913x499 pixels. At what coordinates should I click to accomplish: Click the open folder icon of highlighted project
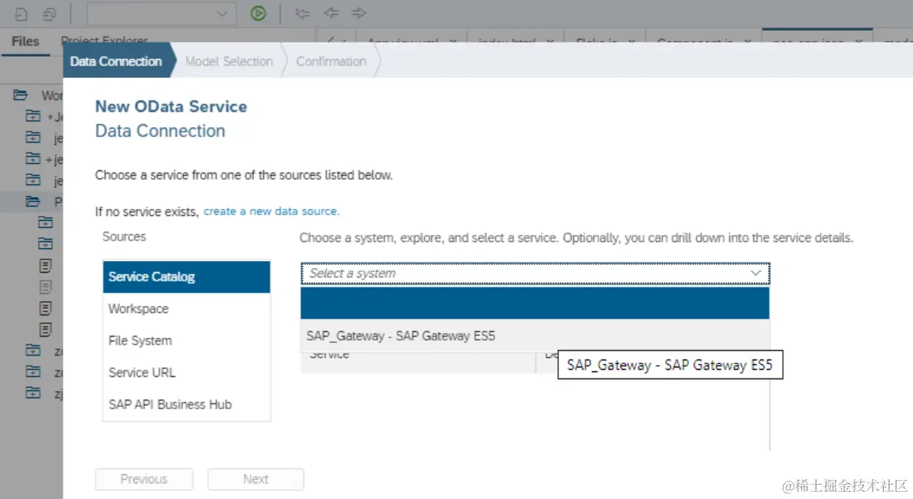click(32, 202)
